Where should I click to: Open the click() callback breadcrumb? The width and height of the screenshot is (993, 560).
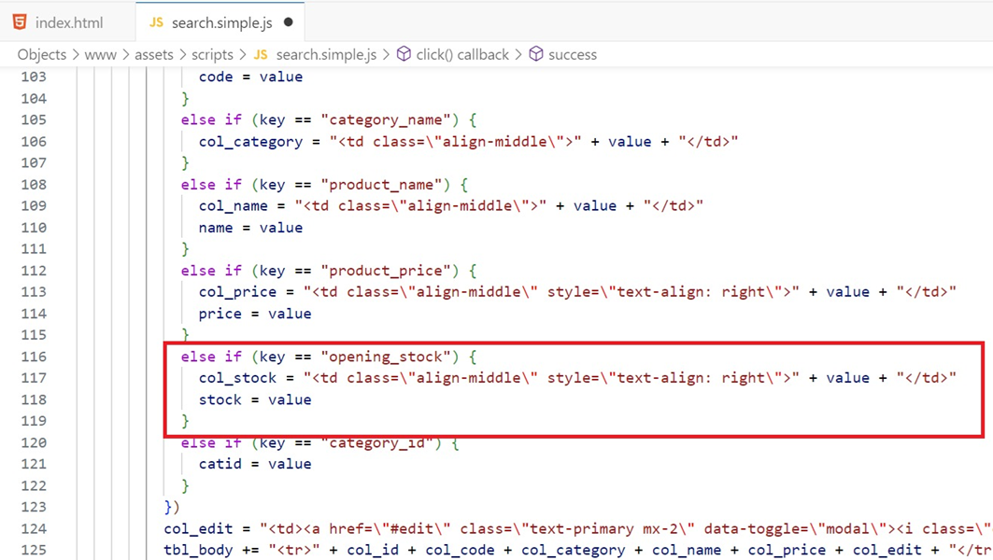(x=462, y=54)
